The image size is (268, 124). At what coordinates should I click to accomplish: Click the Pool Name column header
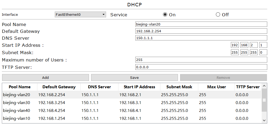point(19,87)
